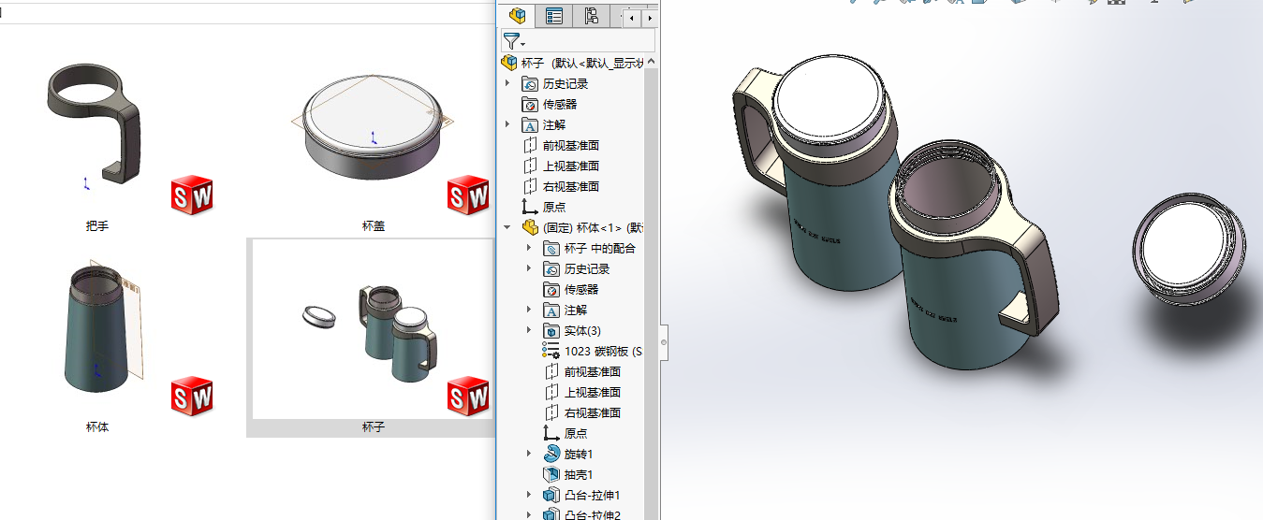Select top-level 前视基准面 text
This screenshot has height=520, width=1263.
pyautogui.click(x=571, y=145)
